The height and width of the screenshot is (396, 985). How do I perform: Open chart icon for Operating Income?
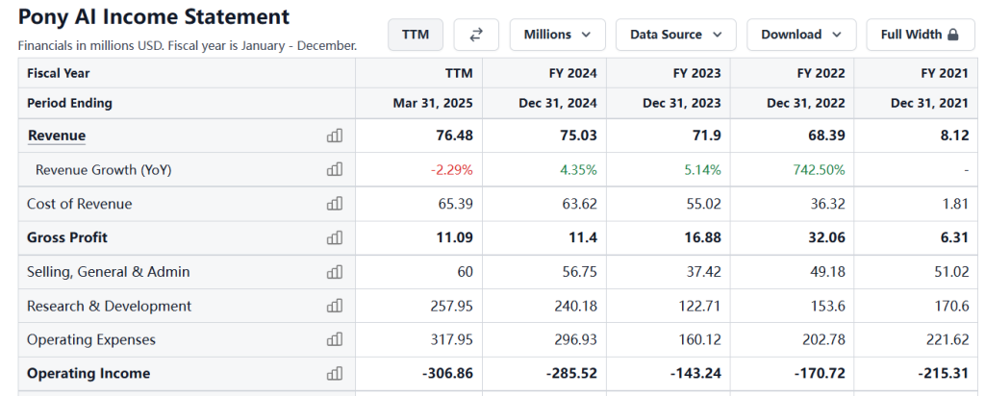(x=335, y=373)
